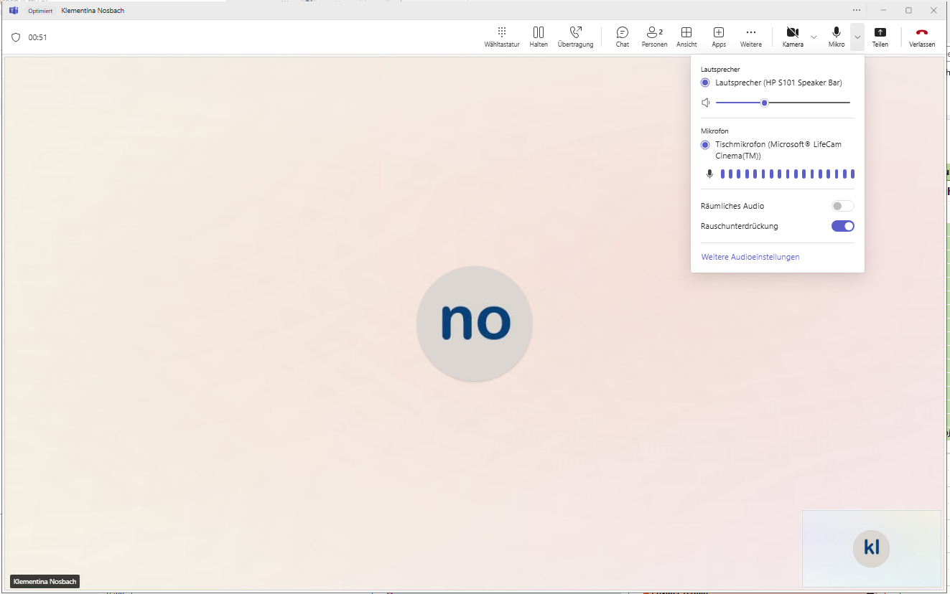Disable the Rauschunterdrückung toggle
Screen dimensions: 950x594
842,226
